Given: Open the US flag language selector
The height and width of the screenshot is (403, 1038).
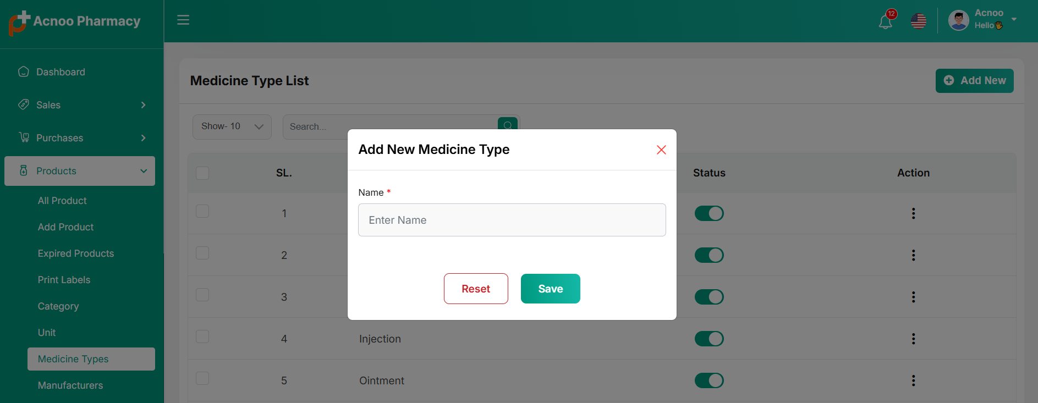Looking at the screenshot, I should pos(918,21).
